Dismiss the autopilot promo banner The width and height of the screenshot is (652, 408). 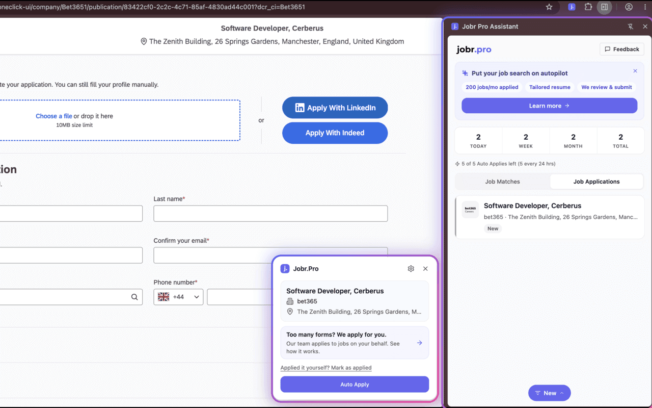click(x=635, y=71)
